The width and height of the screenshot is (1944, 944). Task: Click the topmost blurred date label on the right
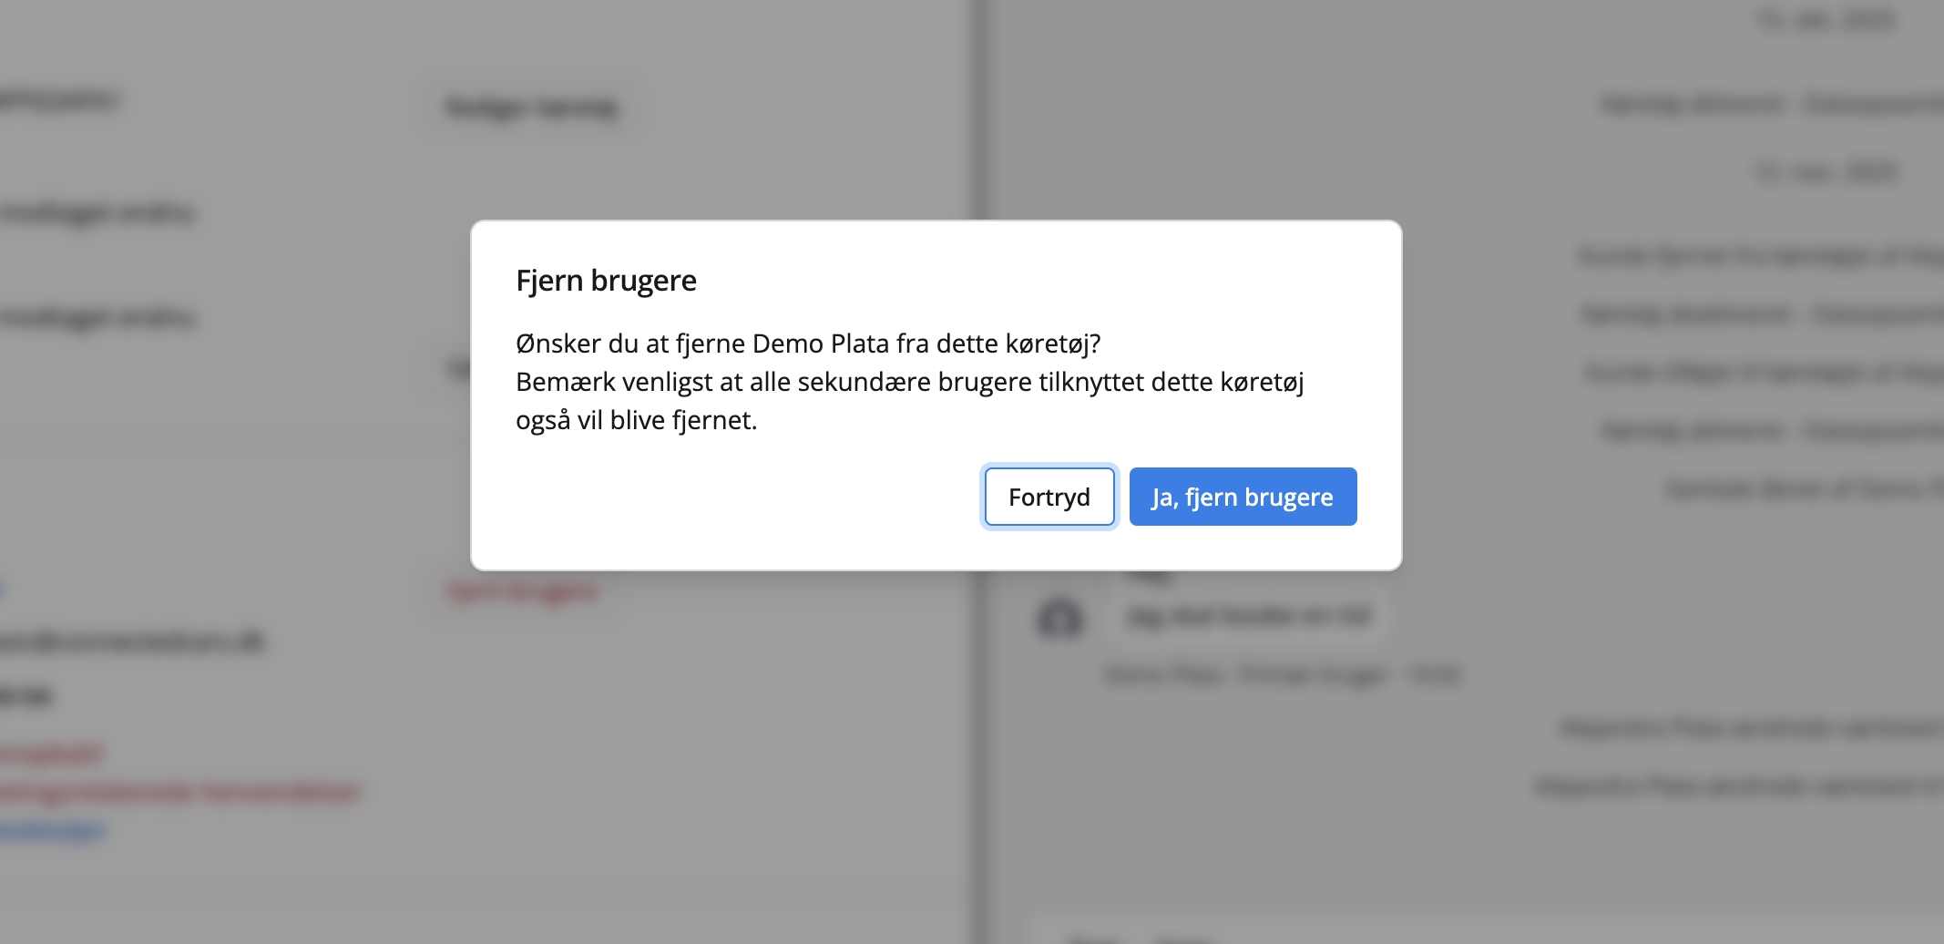[x=1826, y=19]
